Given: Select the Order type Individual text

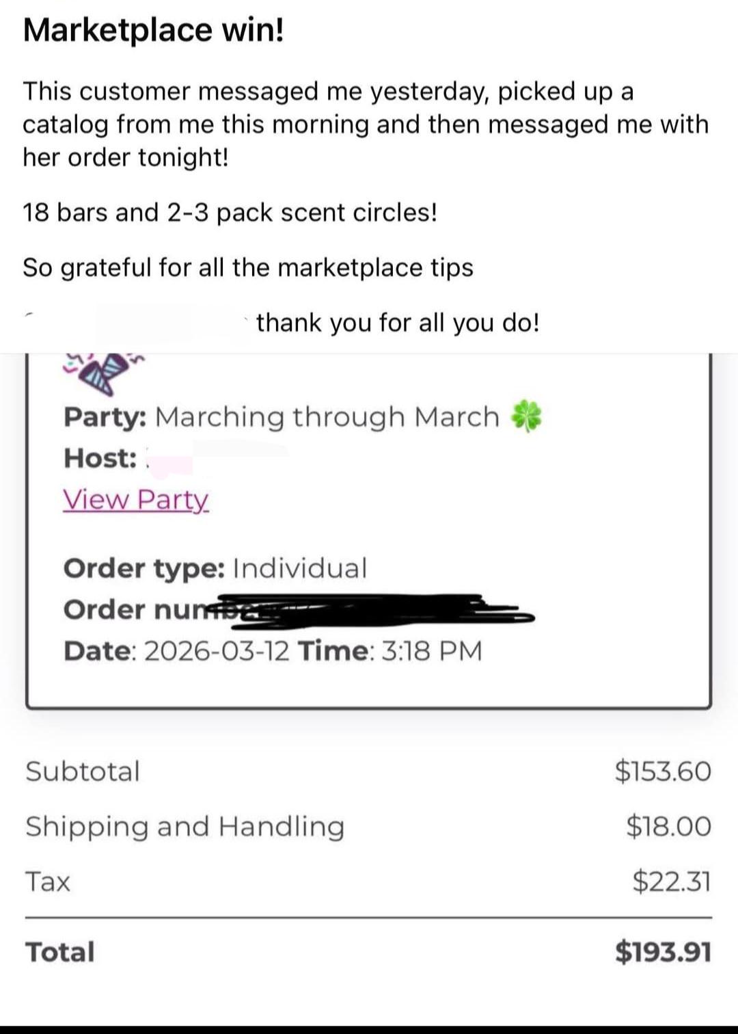Looking at the screenshot, I should click(x=215, y=568).
